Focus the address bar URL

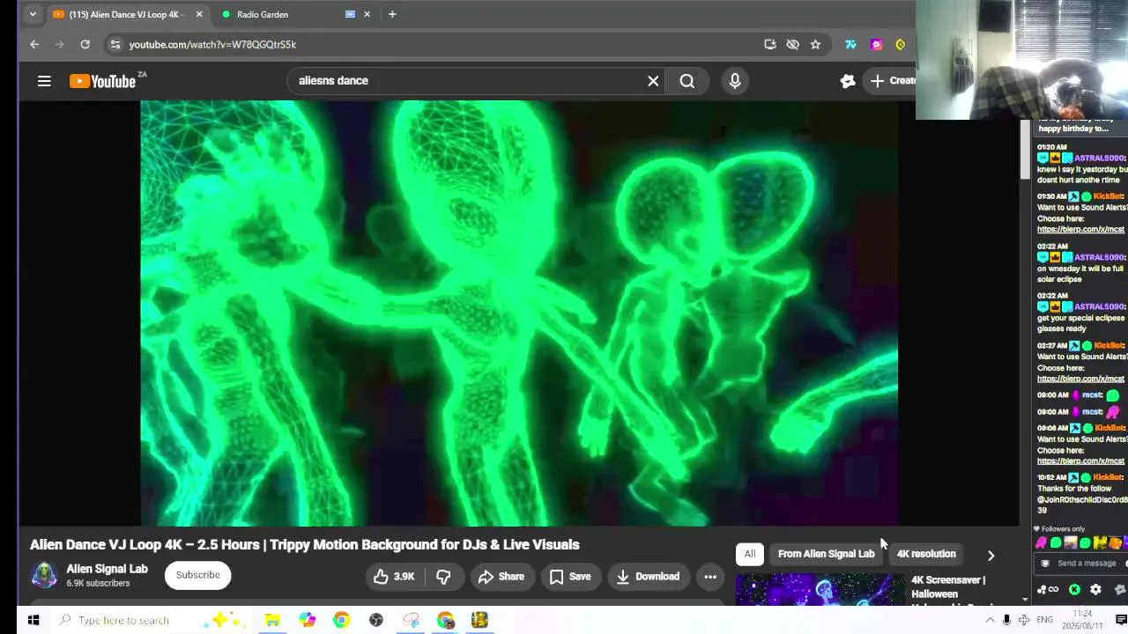pyautogui.click(x=212, y=44)
